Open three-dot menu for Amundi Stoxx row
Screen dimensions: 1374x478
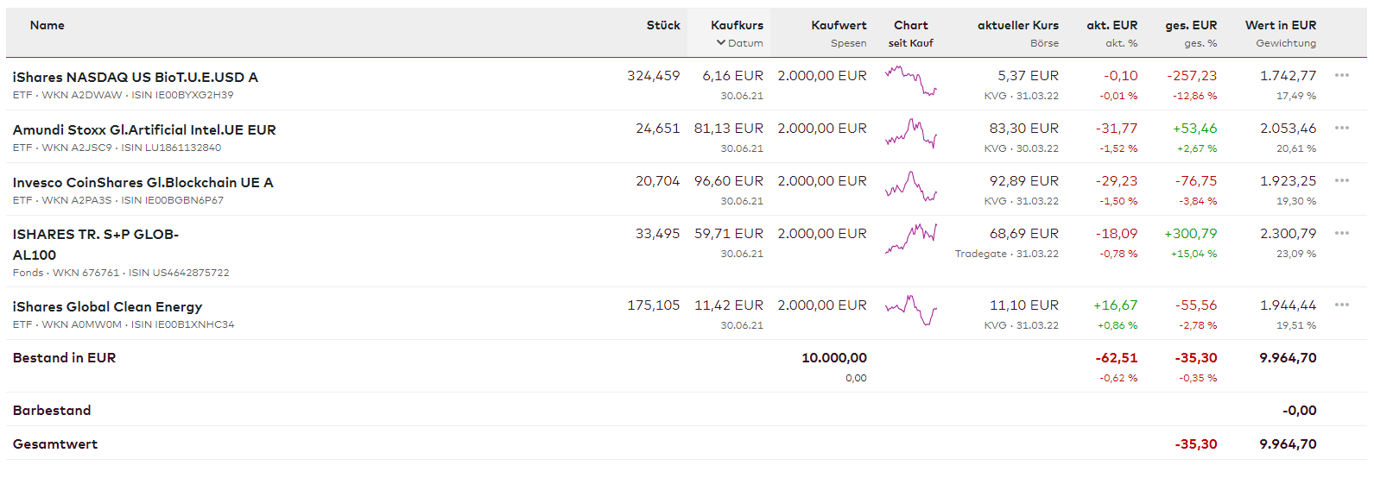tap(1341, 128)
